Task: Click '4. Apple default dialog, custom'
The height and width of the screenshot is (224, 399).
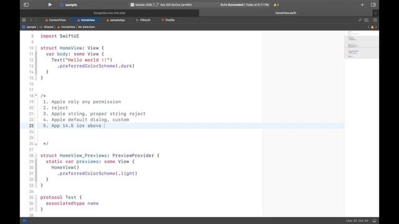Action: pyautogui.click(x=86, y=119)
